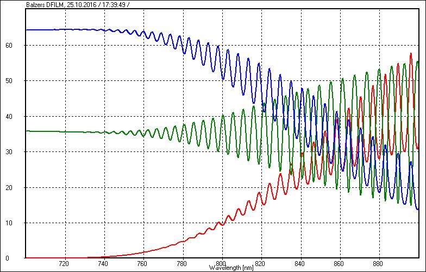
Task: Click the 720 x-axis tick label
Action: (x=64, y=263)
